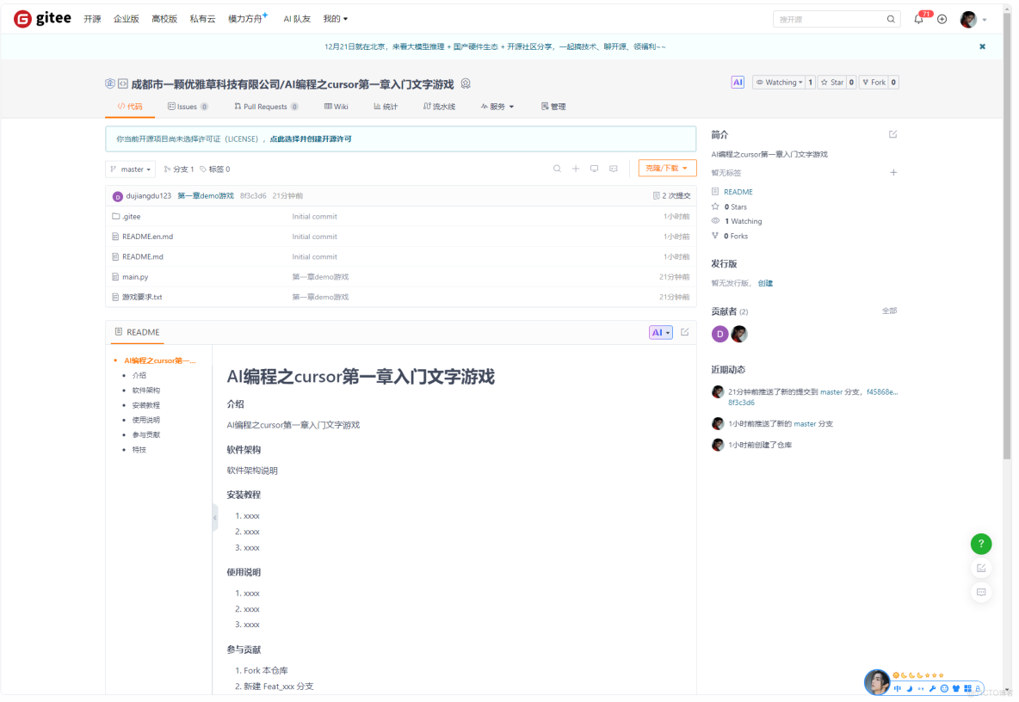Open the master branch dropdown
The height and width of the screenshot is (702, 1019).
pos(130,169)
